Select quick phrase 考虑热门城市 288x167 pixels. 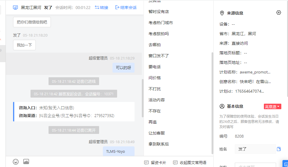point(160,23)
